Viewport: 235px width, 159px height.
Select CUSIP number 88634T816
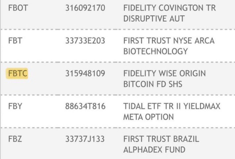click(85, 106)
